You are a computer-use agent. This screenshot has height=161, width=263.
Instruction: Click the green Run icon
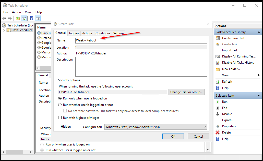pyautogui.click(x=218, y=102)
